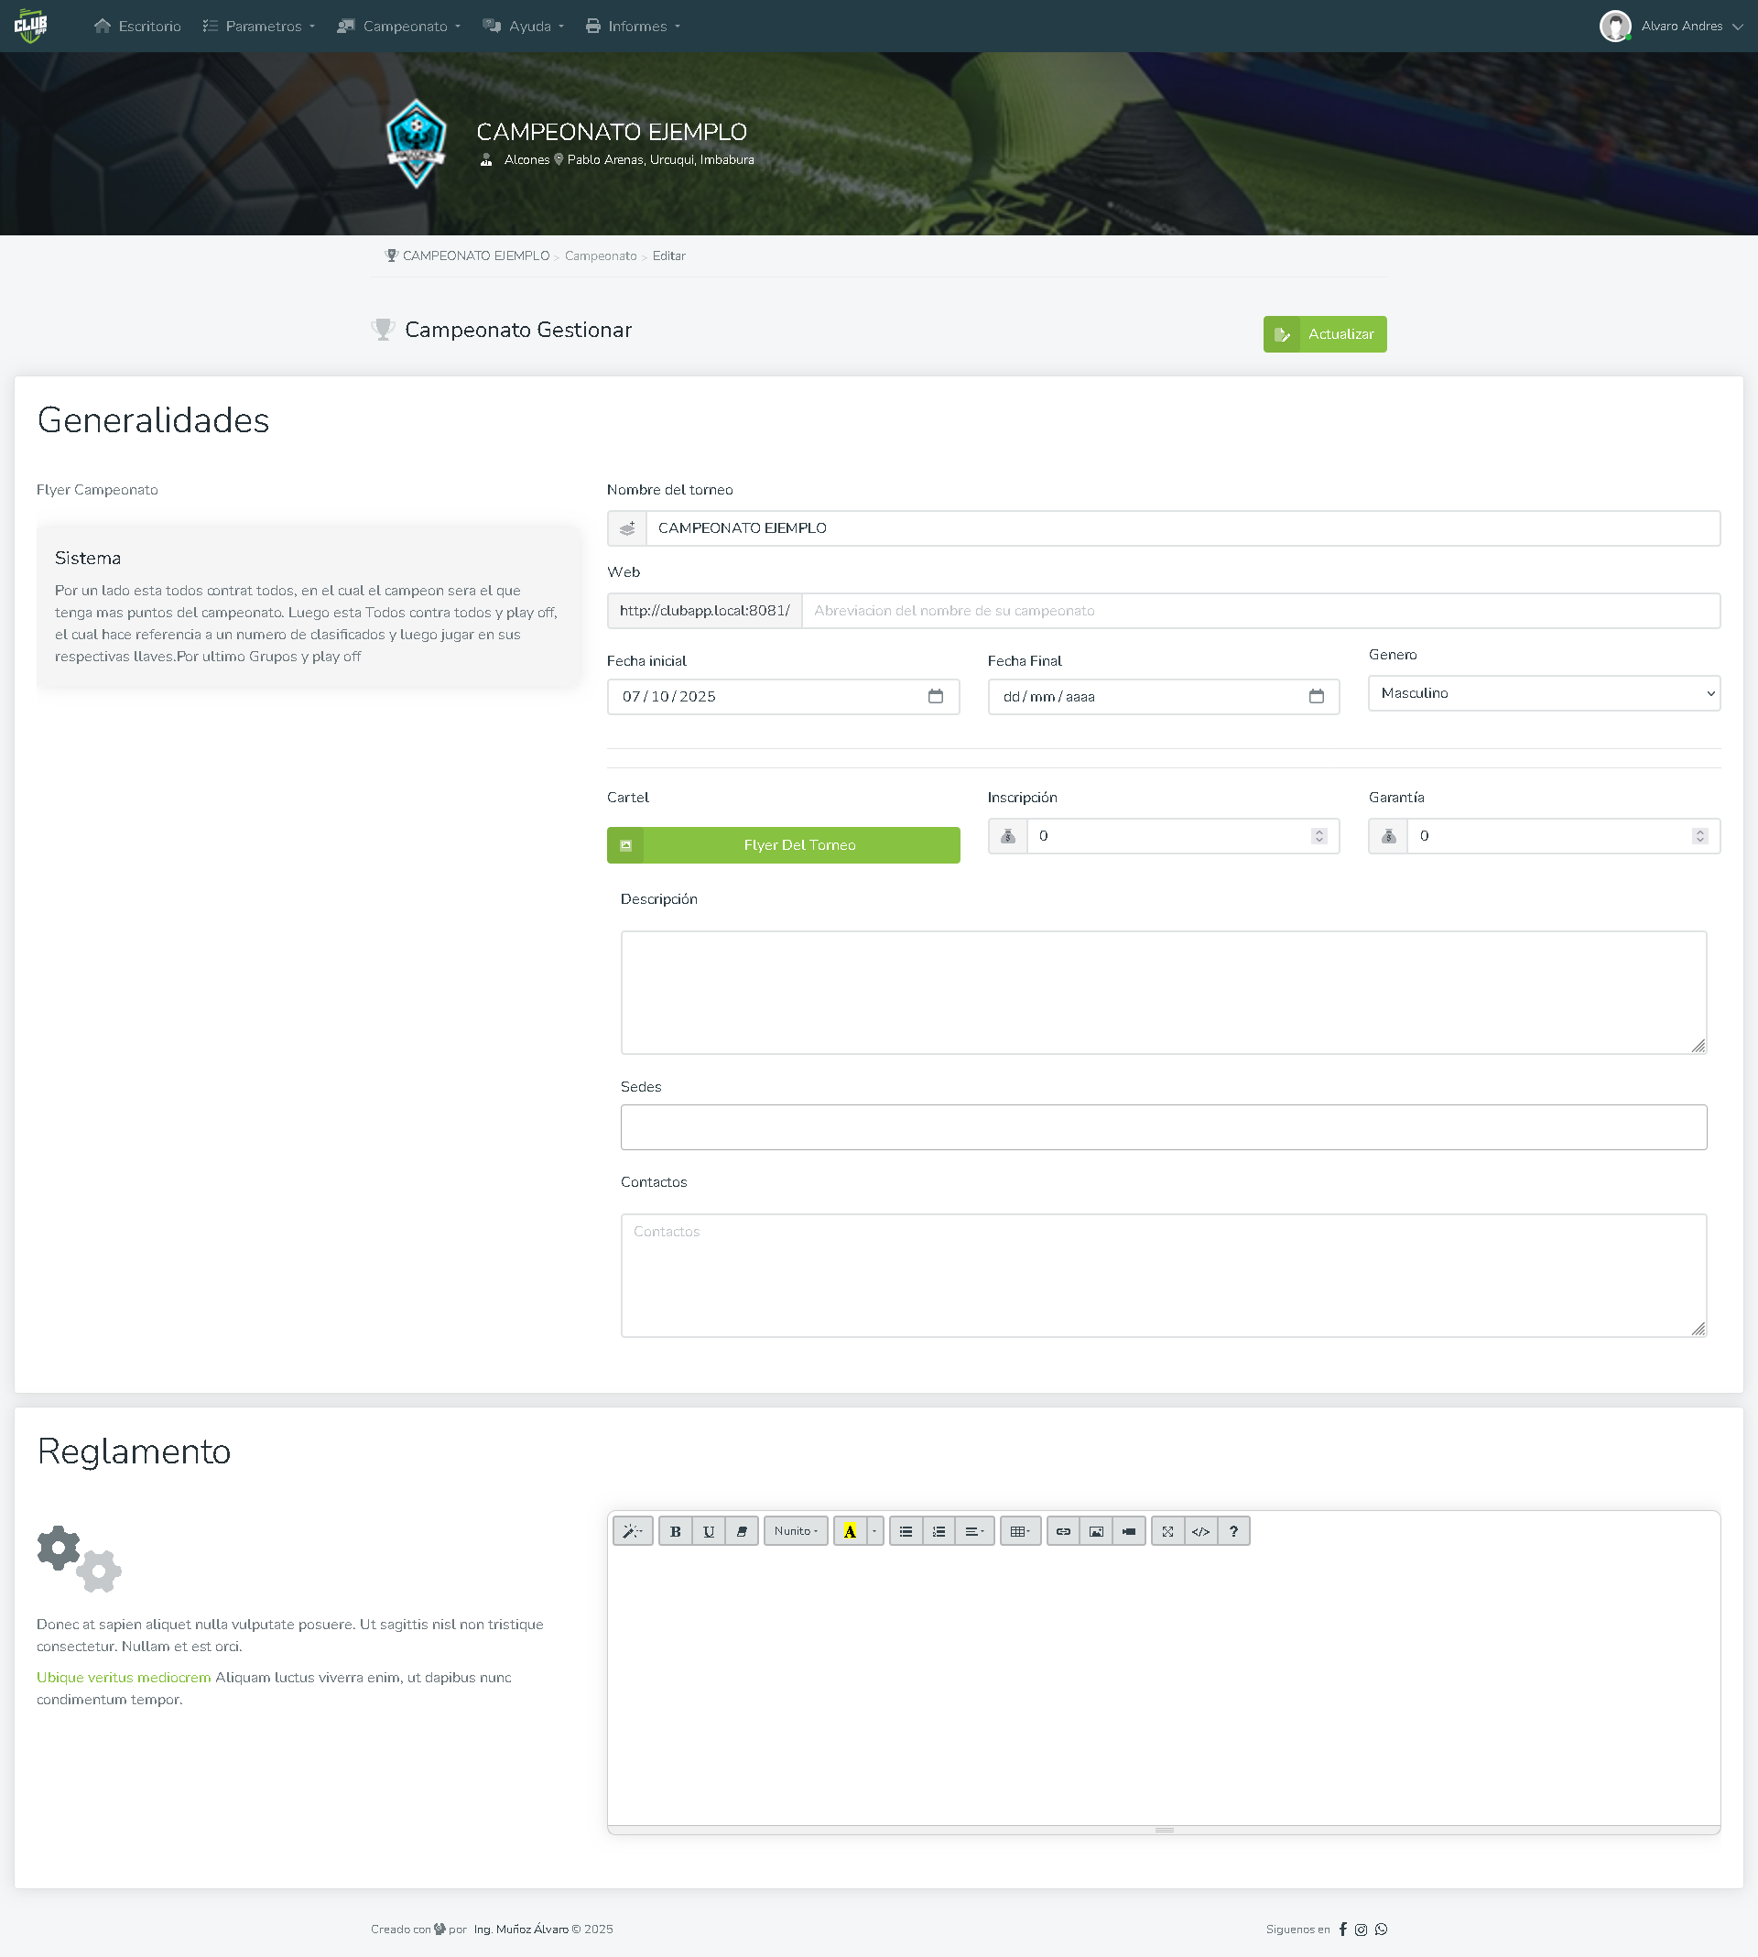The image size is (1758, 1957).
Task: Click the ClubApp logo in navbar
Action: pos(31,26)
